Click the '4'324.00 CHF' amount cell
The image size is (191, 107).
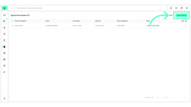point(100,26)
